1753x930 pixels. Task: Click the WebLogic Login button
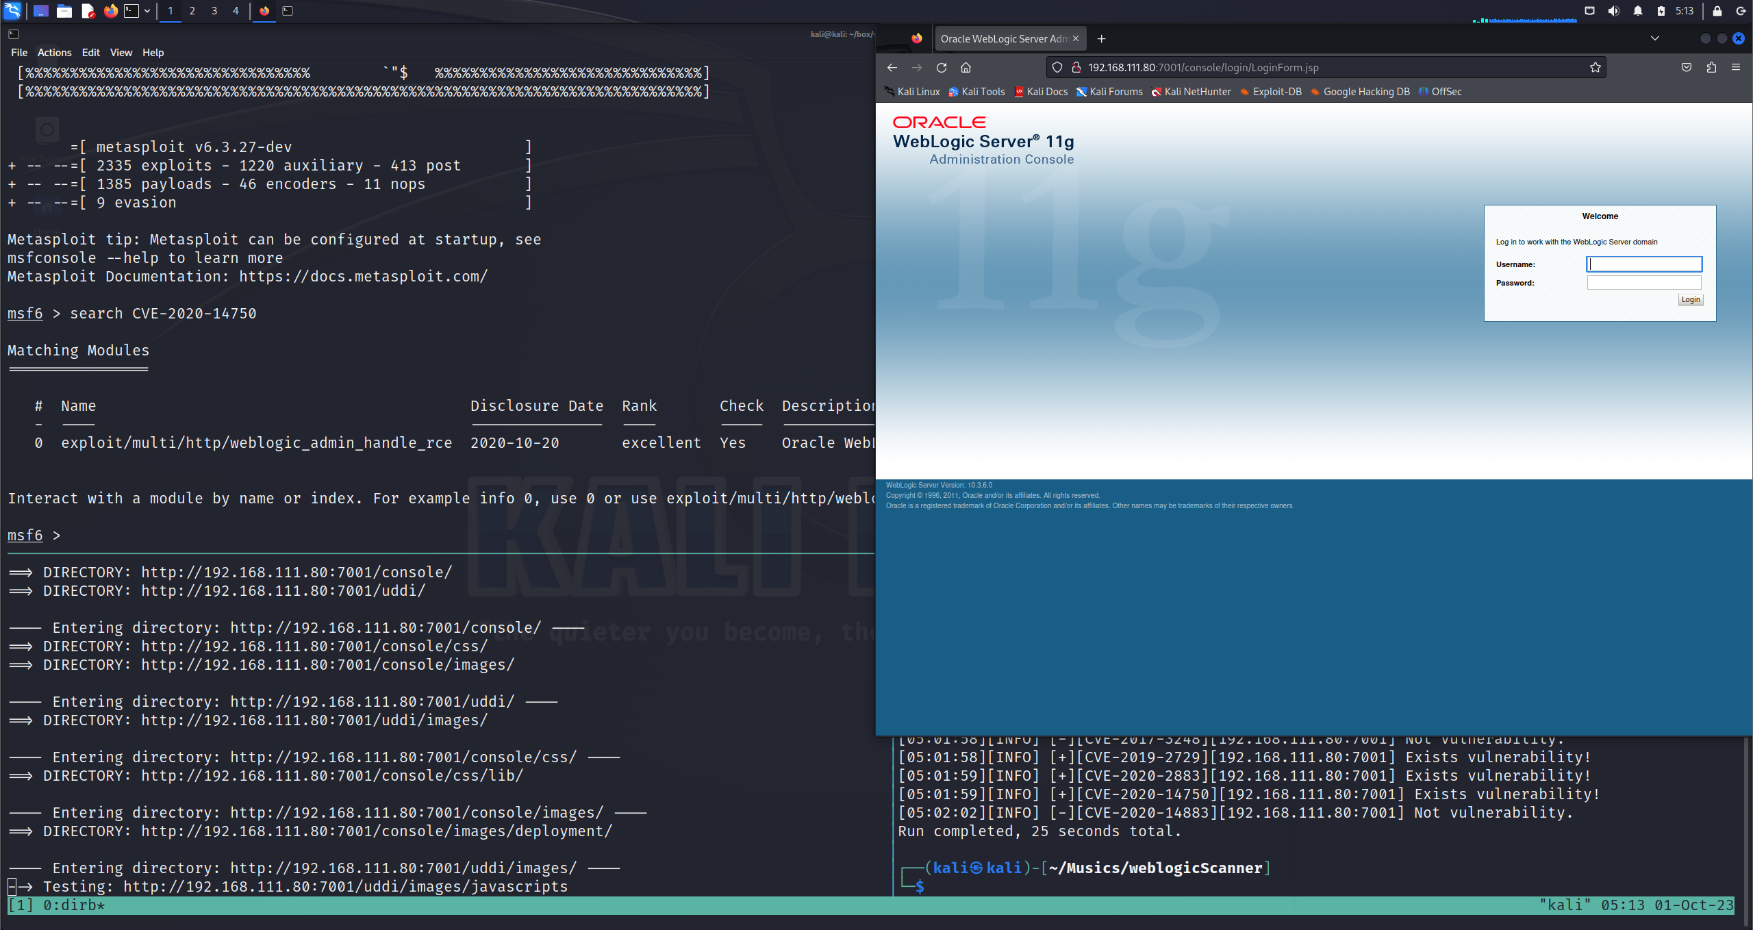tap(1690, 300)
